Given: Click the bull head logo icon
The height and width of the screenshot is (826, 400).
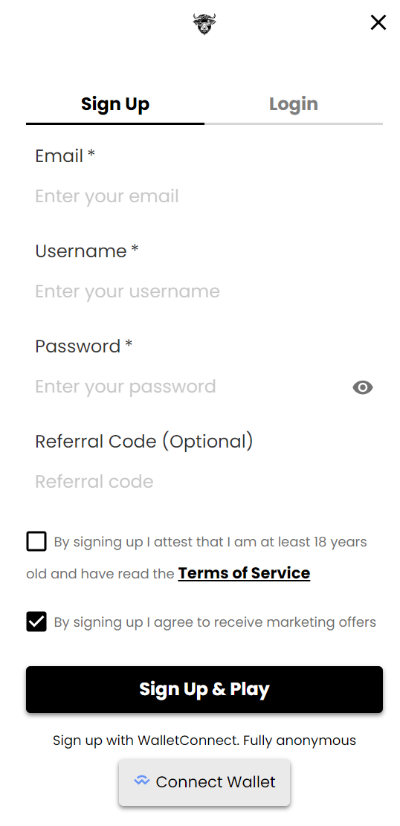Looking at the screenshot, I should [x=204, y=24].
